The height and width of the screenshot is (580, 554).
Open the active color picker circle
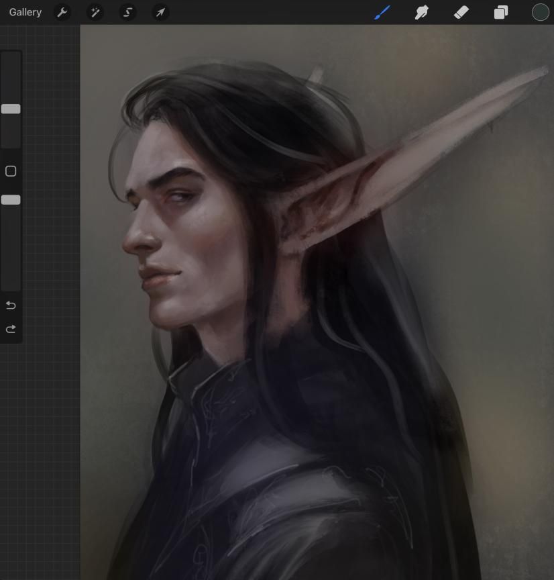coord(541,12)
